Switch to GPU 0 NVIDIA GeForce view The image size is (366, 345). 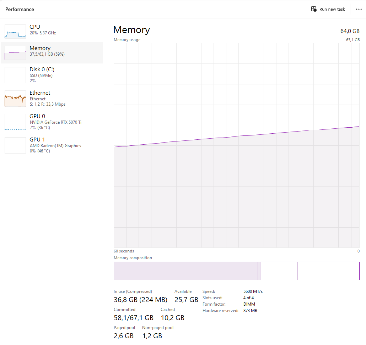pyautogui.click(x=55, y=122)
